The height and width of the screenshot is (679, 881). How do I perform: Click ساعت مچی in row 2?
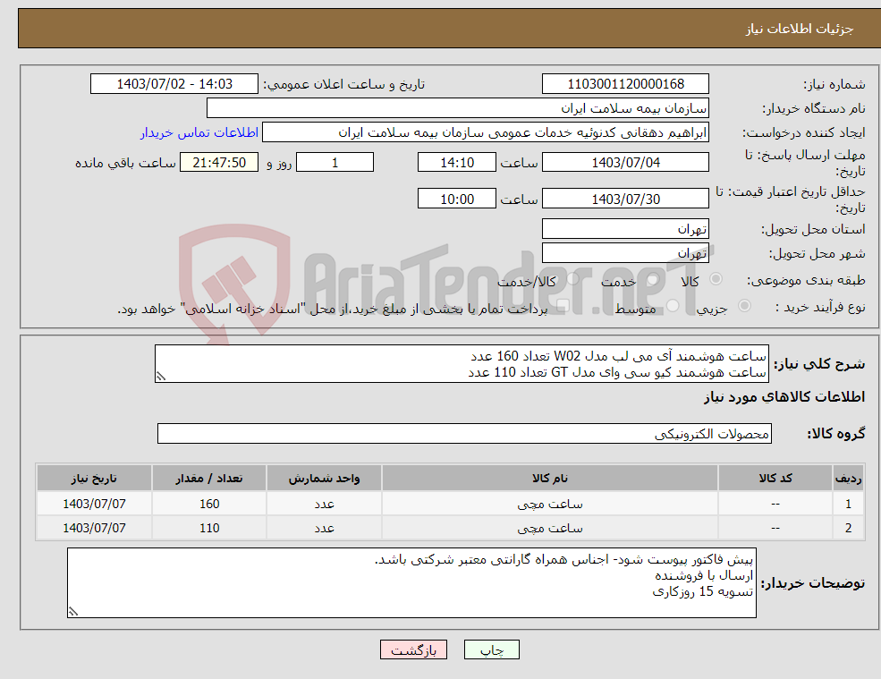[x=549, y=529]
